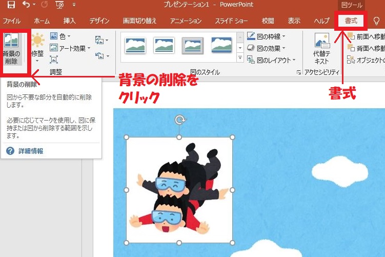Open the アニメーション tab
This screenshot has height=257, width=385.
click(186, 21)
